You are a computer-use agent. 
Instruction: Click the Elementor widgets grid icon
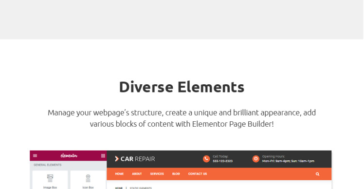(103, 156)
